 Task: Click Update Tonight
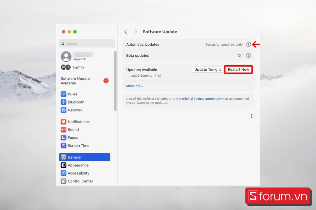[x=208, y=70]
